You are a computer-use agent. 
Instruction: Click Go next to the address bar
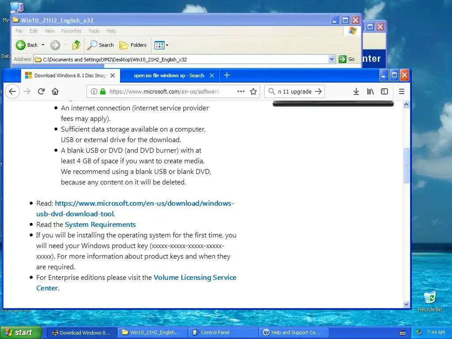click(347, 59)
